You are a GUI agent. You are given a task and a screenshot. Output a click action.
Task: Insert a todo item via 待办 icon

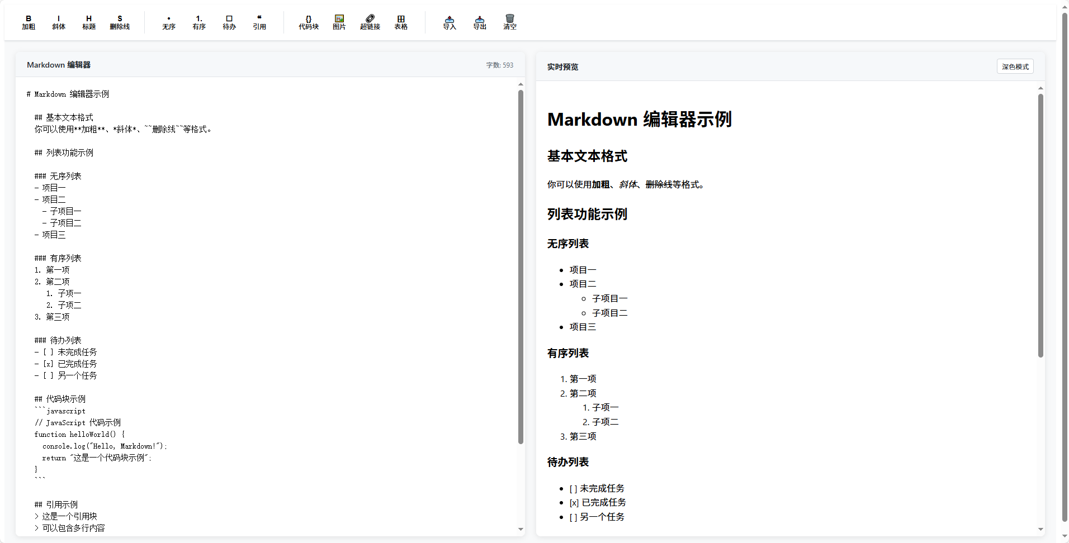(229, 22)
